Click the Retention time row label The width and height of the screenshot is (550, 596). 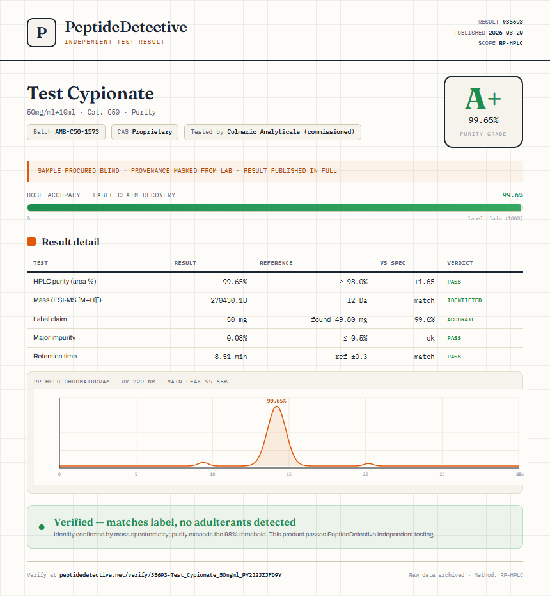55,356
